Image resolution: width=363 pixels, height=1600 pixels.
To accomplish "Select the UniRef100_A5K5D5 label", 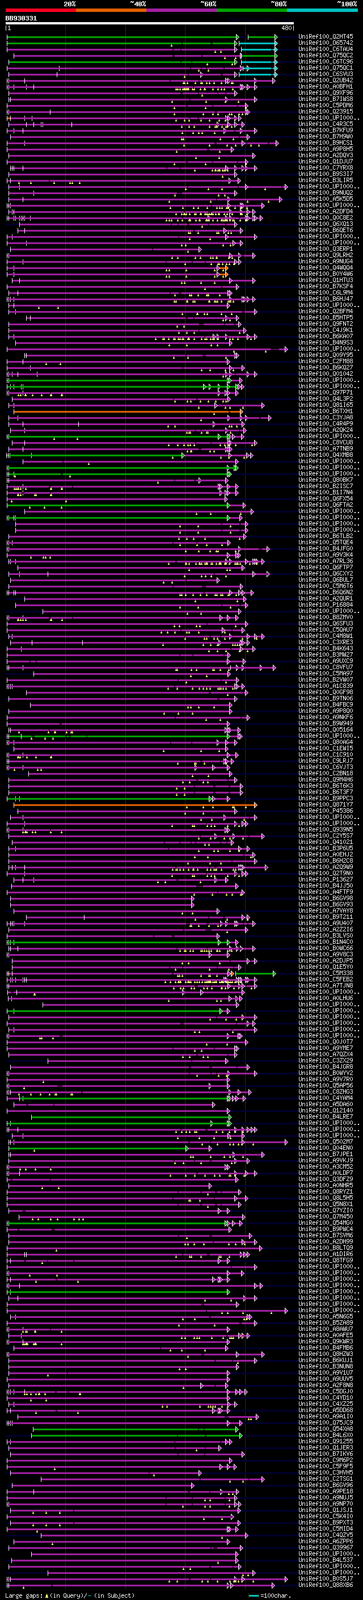I will (x=326, y=199).
